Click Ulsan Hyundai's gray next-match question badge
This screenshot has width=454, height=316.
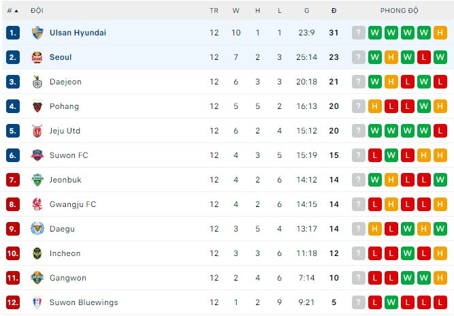[359, 33]
